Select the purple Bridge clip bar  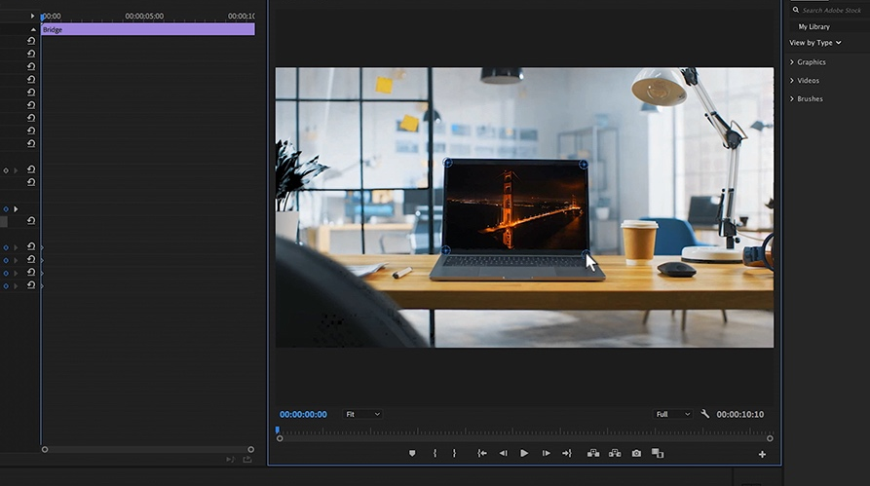(147, 30)
